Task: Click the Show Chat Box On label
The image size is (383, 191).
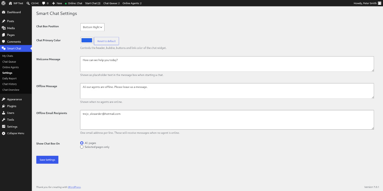Action: (48, 144)
